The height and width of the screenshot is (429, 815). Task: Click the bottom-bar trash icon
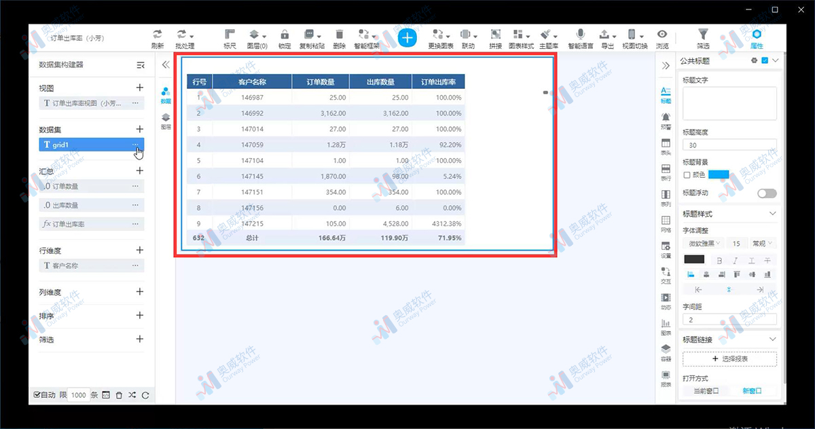coord(119,395)
